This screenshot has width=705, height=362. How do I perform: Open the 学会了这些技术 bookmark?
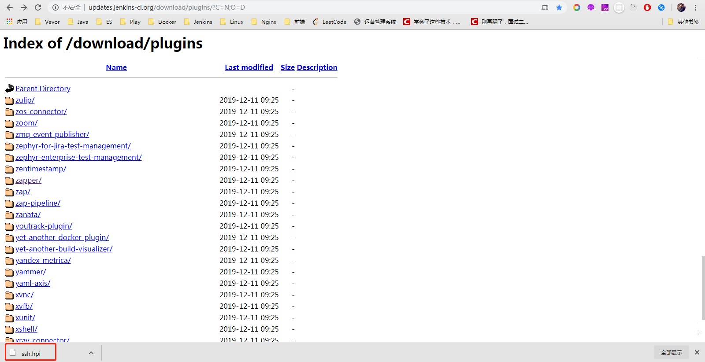(x=432, y=22)
